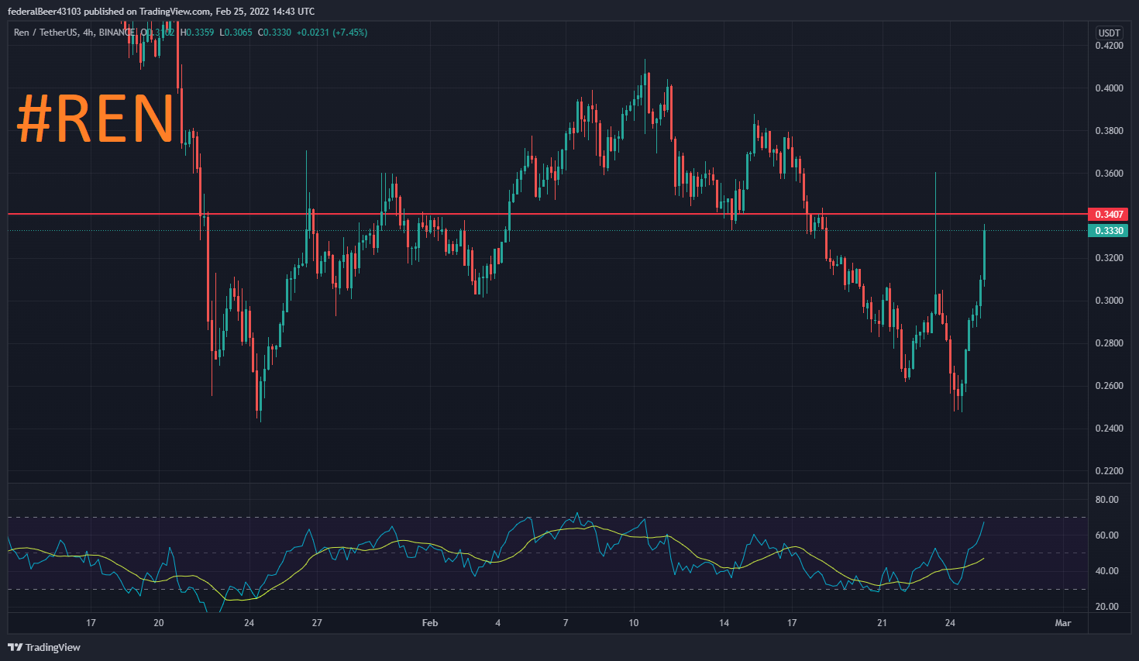
Task: Click the '14' date label on the time axis
Action: coord(724,623)
